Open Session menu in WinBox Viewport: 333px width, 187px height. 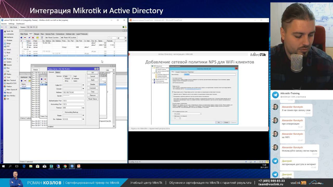tap(4, 24)
